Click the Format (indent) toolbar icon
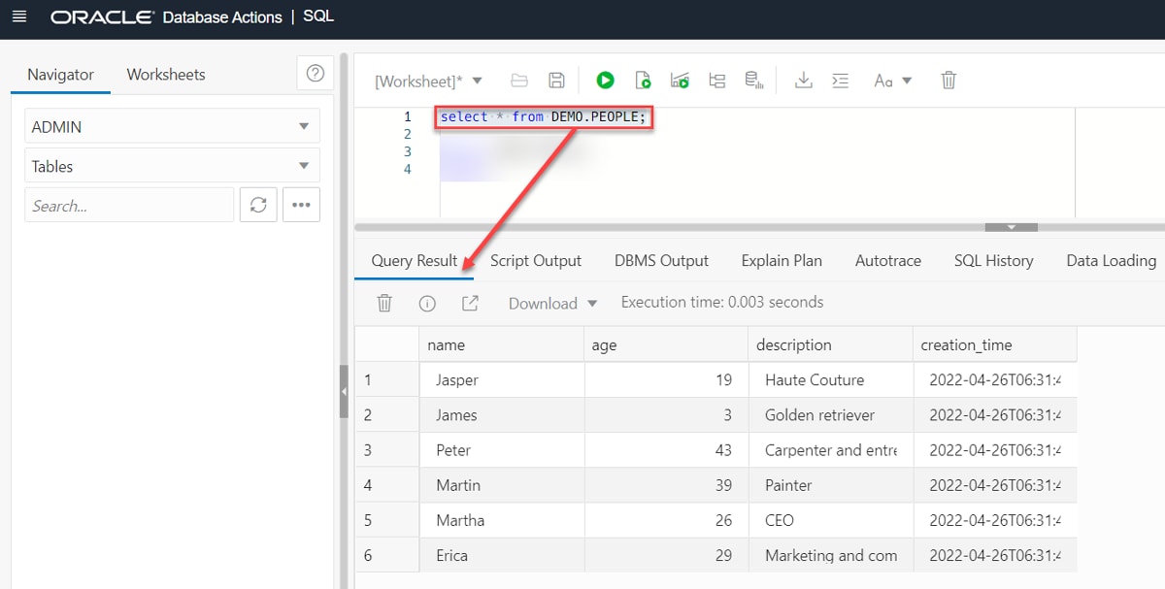 [841, 81]
